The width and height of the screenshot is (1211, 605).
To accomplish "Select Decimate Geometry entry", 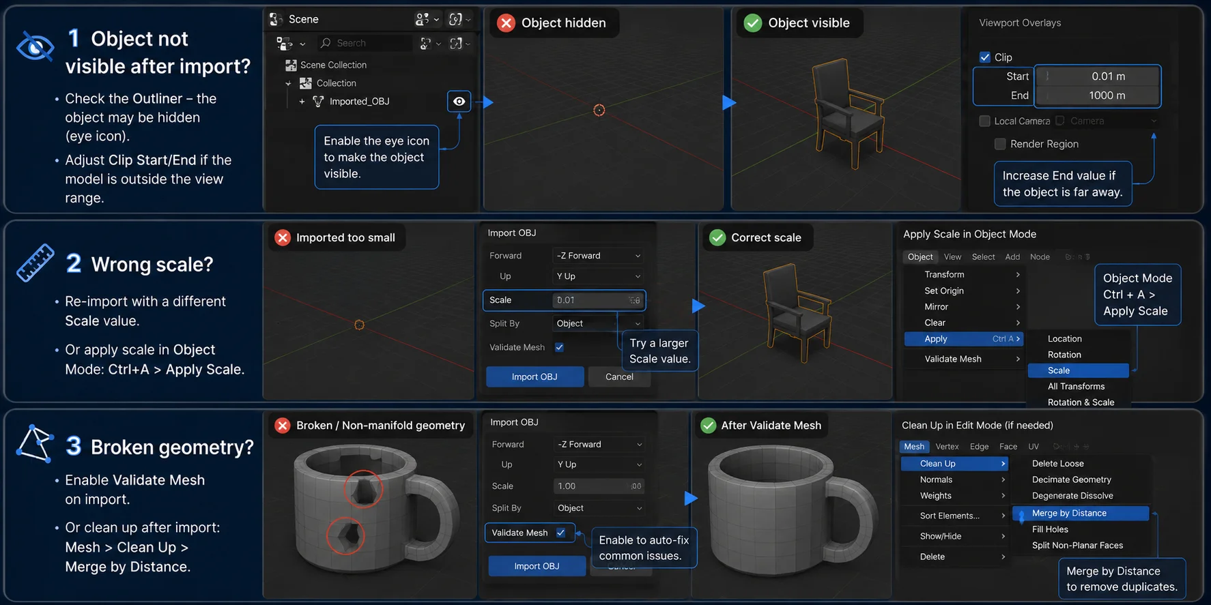I will [x=1071, y=480].
